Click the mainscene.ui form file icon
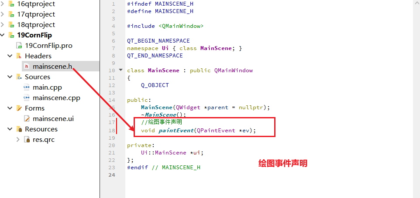420x198 pixels. (27, 119)
